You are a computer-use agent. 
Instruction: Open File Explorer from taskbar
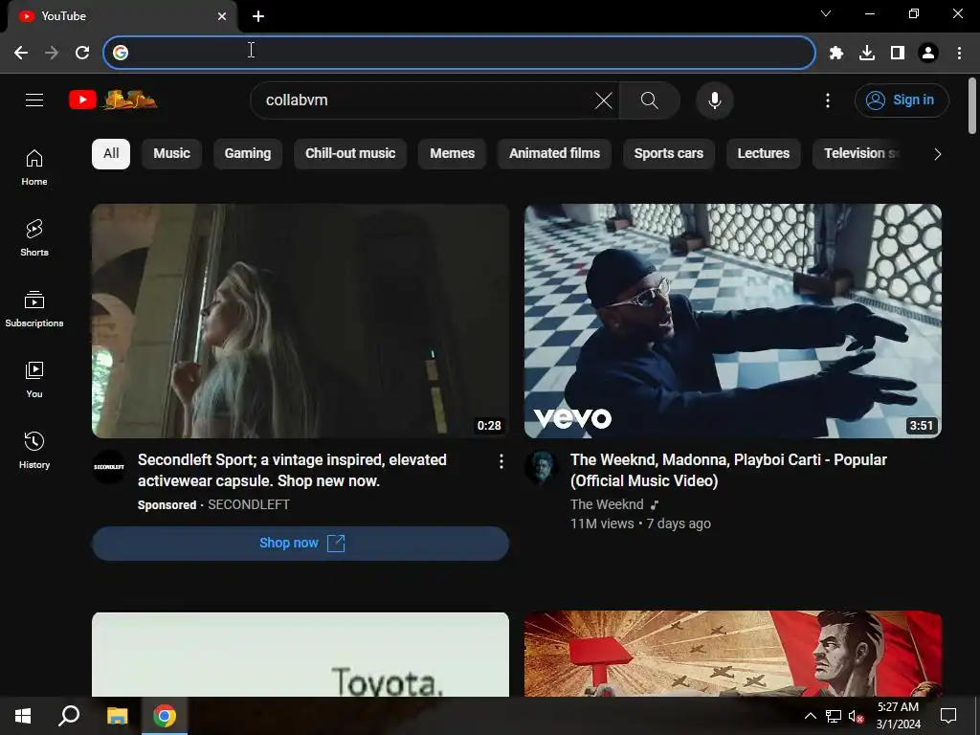tap(117, 716)
